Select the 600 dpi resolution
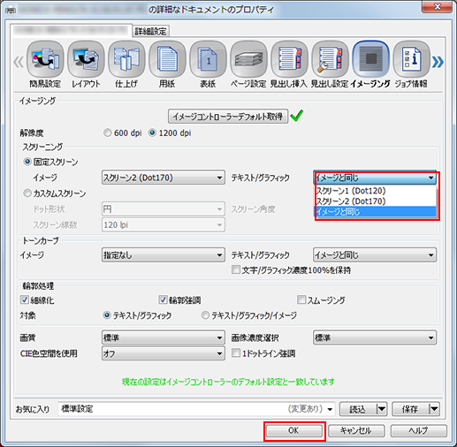Image resolution: width=457 pixels, height=447 pixels. [x=123, y=133]
